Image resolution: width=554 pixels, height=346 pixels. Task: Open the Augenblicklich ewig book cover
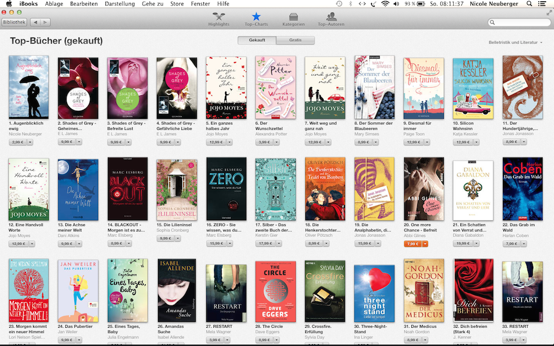pyautogui.click(x=29, y=87)
